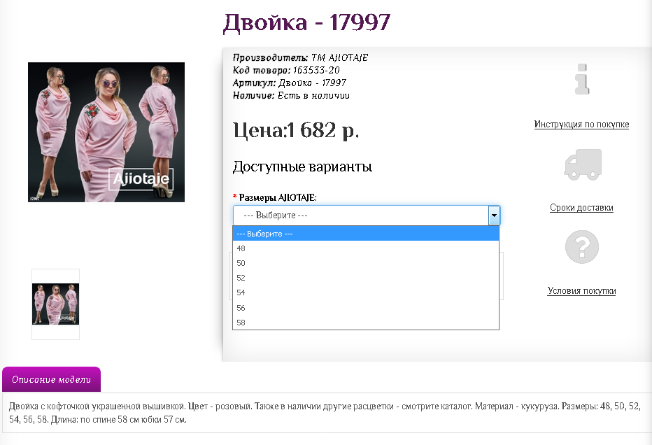Open the Инструкция по покупке link

pos(581,125)
